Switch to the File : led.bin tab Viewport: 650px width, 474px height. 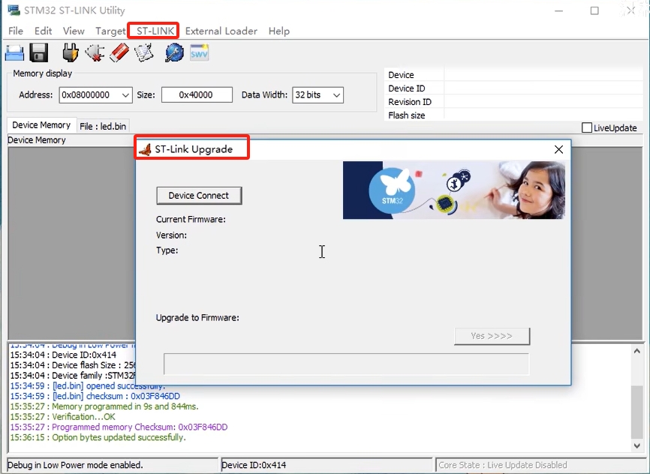coord(103,126)
